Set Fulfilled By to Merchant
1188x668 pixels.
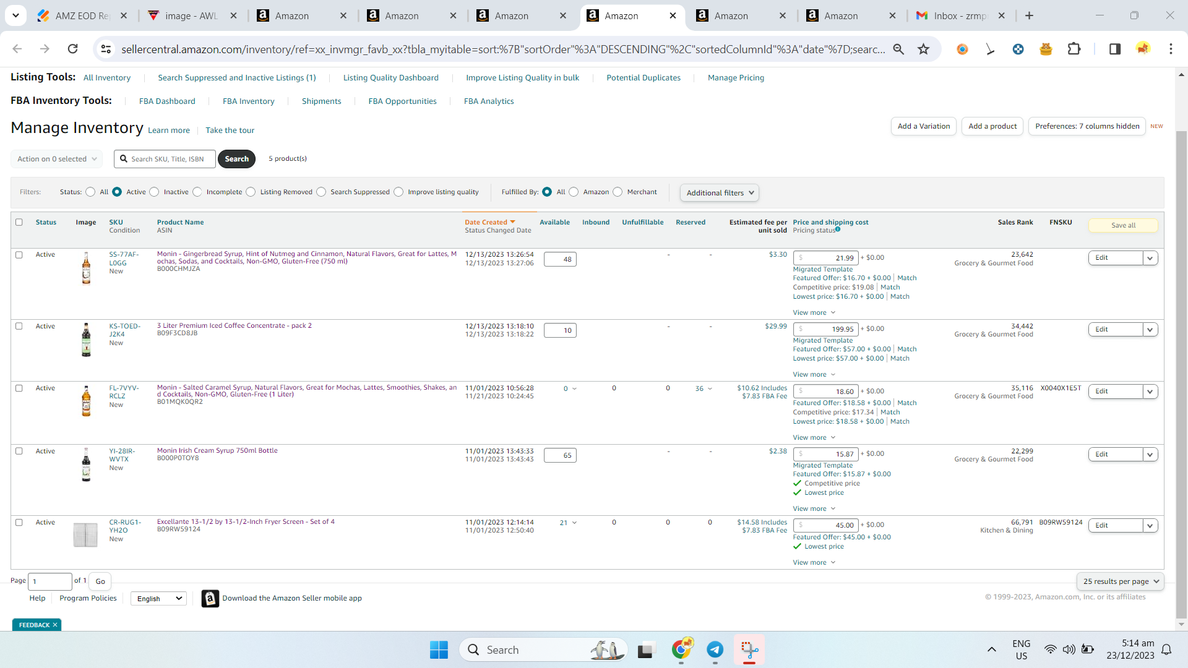pyautogui.click(x=618, y=192)
